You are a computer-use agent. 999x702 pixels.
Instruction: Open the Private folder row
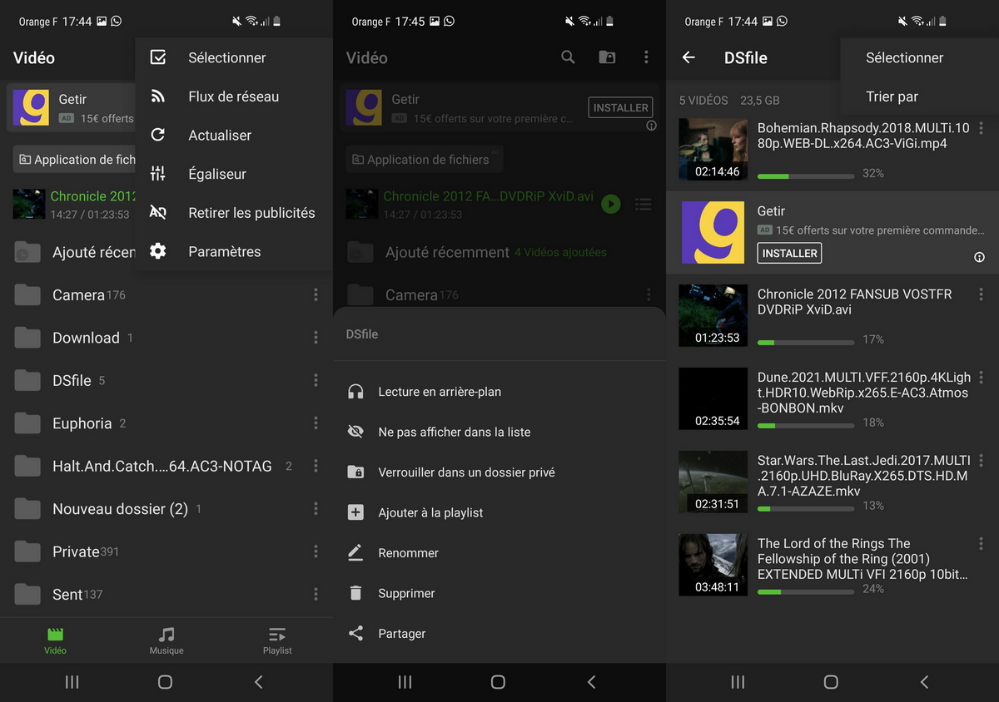coord(166,551)
